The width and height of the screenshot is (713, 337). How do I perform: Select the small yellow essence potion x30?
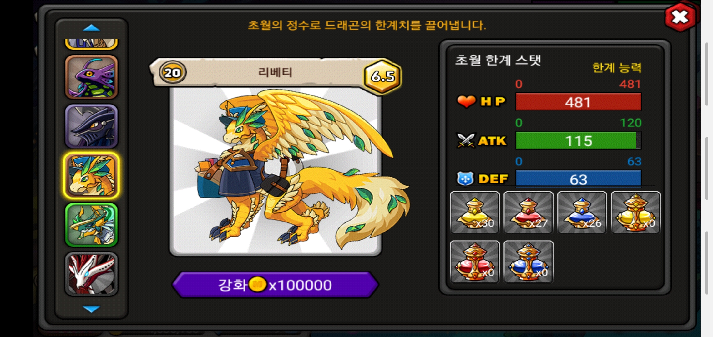(475, 212)
